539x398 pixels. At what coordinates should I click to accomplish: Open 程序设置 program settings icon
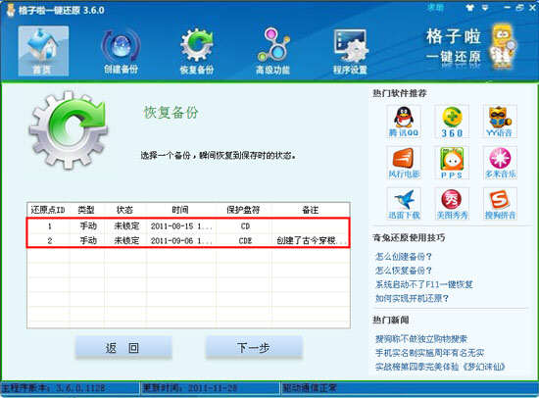click(350, 52)
